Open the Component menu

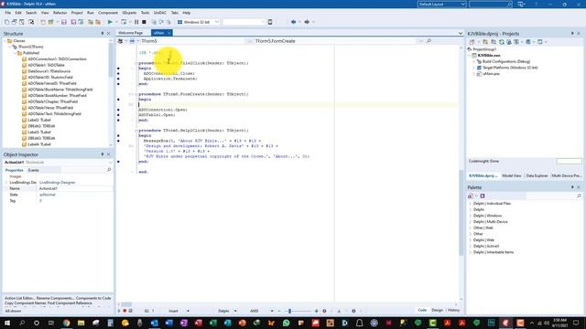(x=108, y=13)
